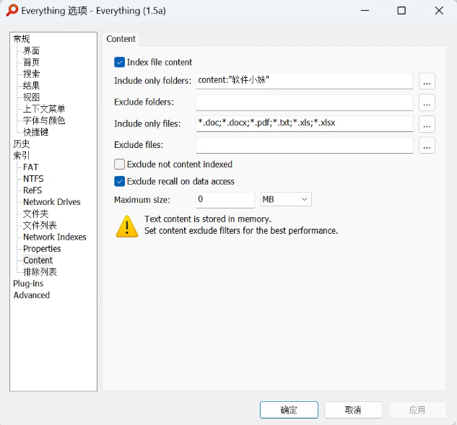Browse for Exclude folders
This screenshot has width=457, height=425.
(427, 102)
